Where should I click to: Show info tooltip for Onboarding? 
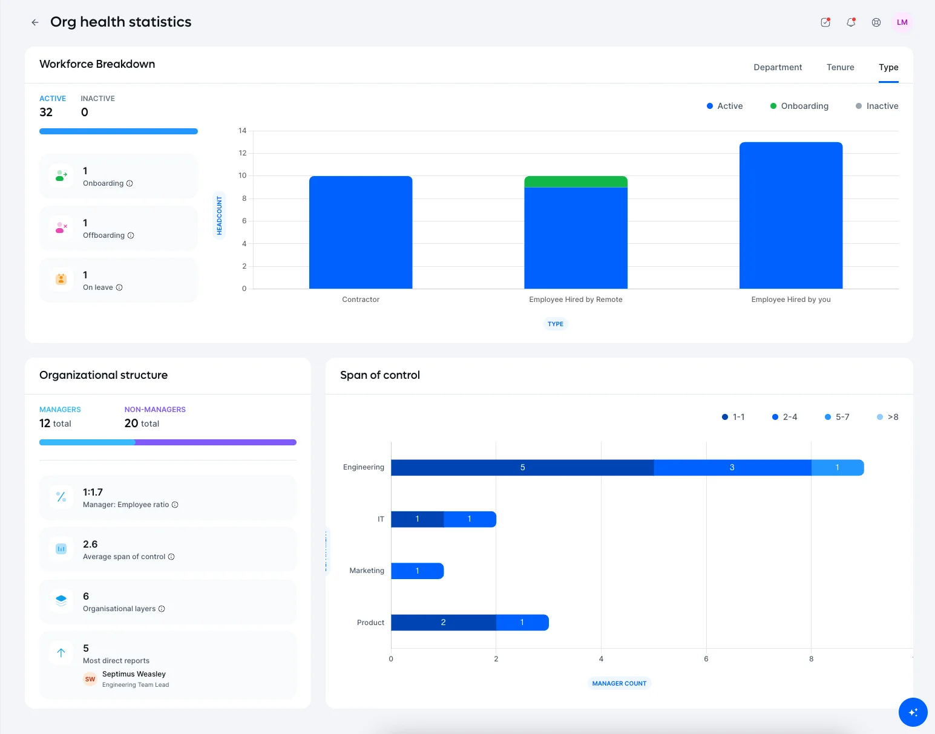coord(130,183)
